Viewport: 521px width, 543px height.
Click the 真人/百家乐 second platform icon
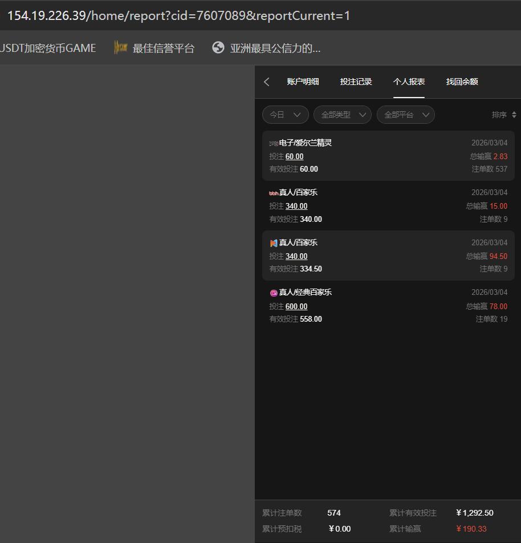coord(272,242)
